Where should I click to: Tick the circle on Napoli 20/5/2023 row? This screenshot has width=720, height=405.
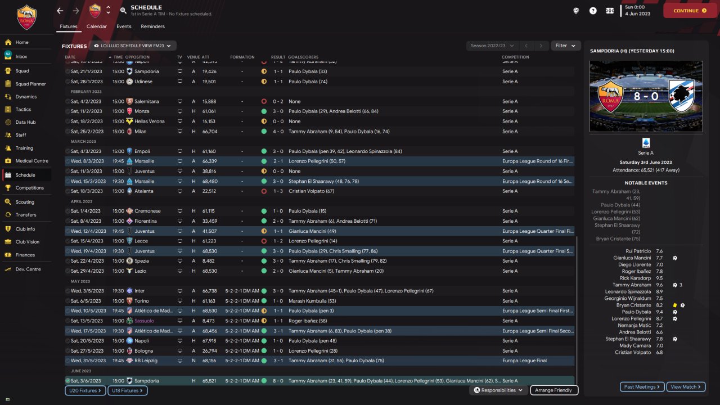click(67, 341)
